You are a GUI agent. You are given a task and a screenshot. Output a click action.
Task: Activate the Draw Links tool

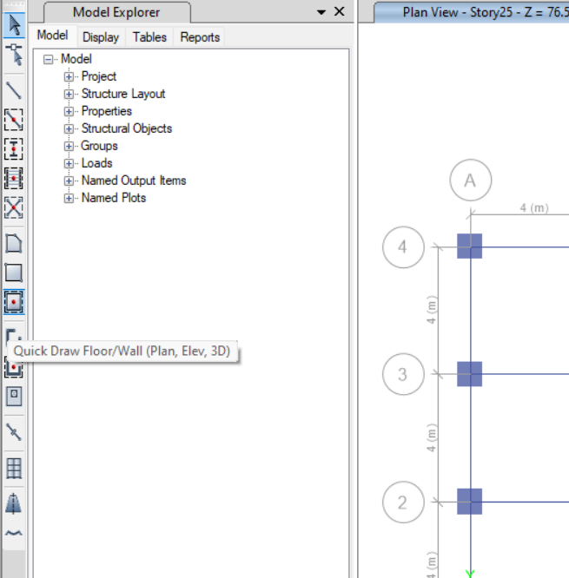click(x=14, y=432)
